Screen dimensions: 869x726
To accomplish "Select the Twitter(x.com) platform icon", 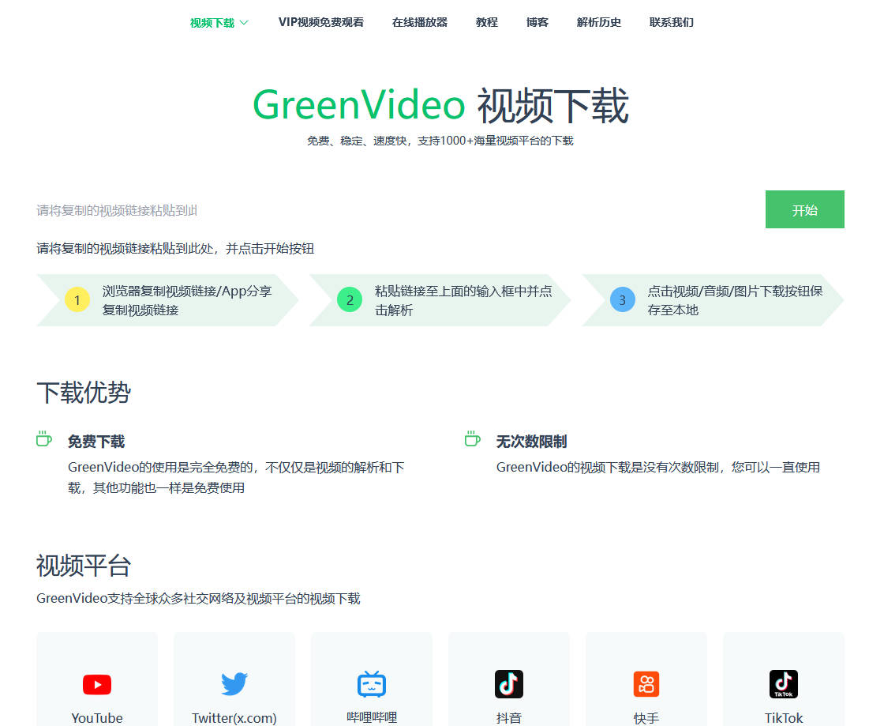I will [234, 684].
